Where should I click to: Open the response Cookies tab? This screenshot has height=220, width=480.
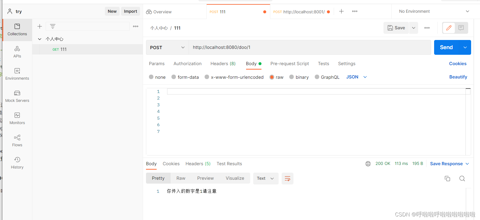coord(171,164)
